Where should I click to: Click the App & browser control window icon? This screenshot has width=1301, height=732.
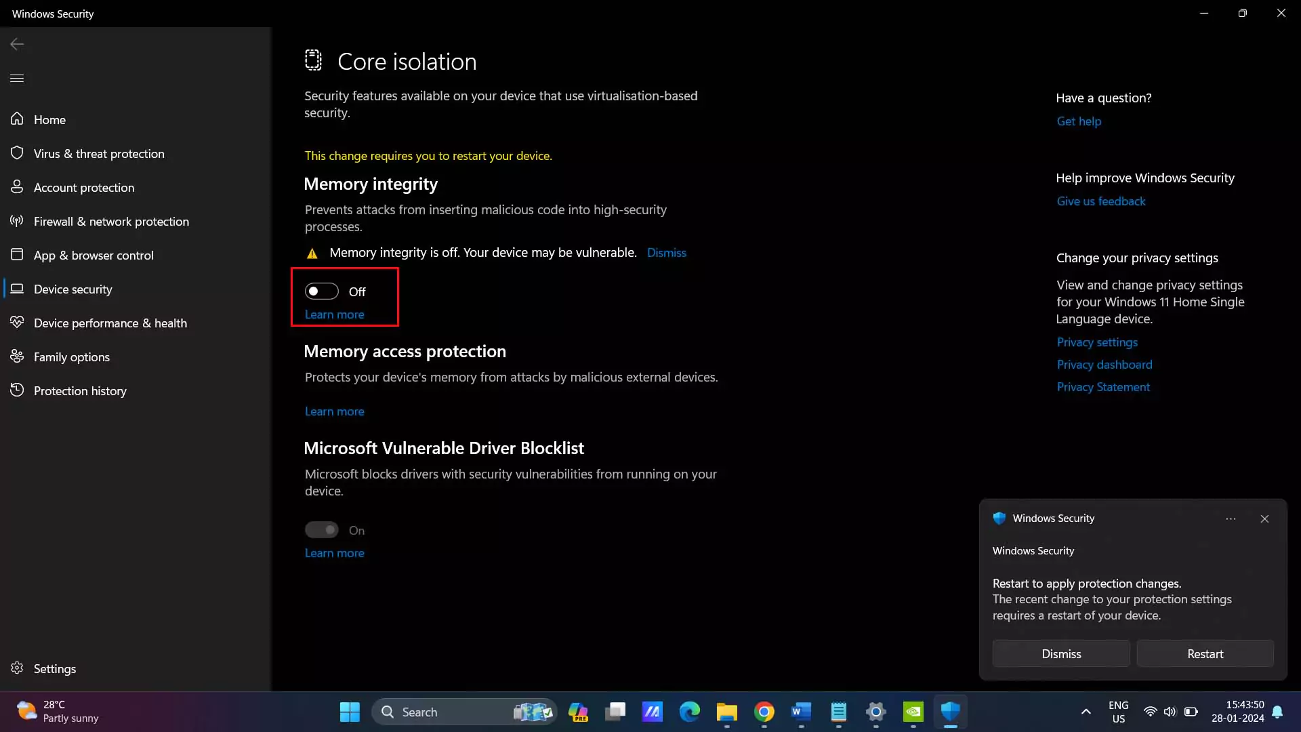pos(17,255)
